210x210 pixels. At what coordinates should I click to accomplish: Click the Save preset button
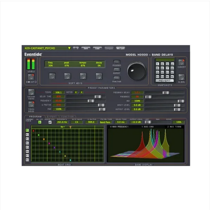pos(86,48)
